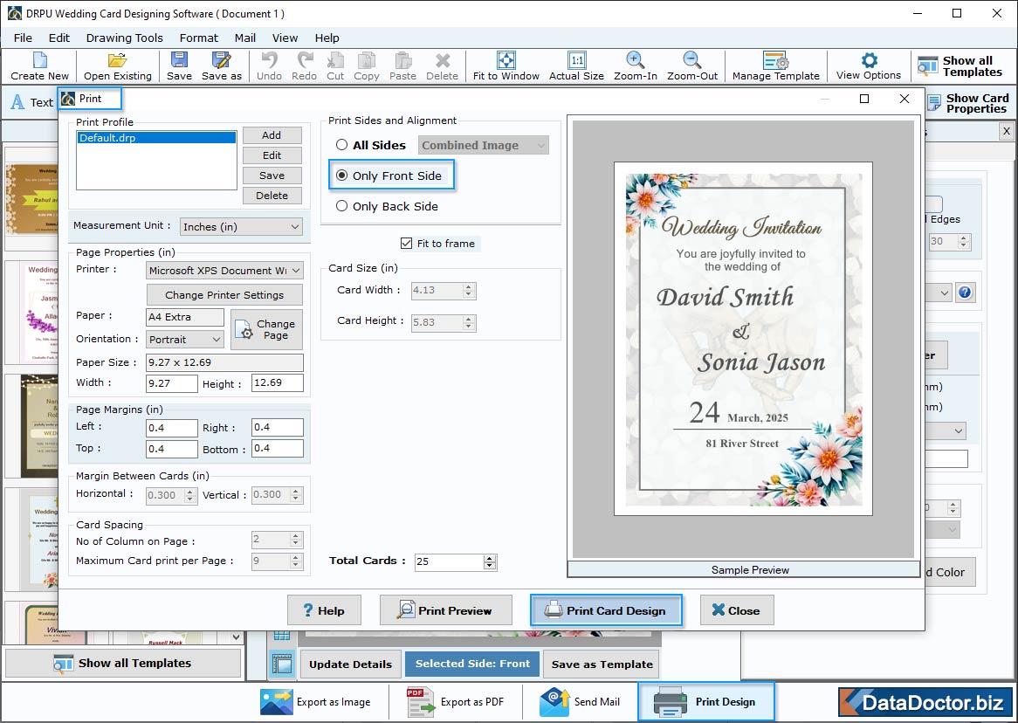Image resolution: width=1018 pixels, height=723 pixels.
Task: Select the All Sides radio button
Action: [341, 145]
